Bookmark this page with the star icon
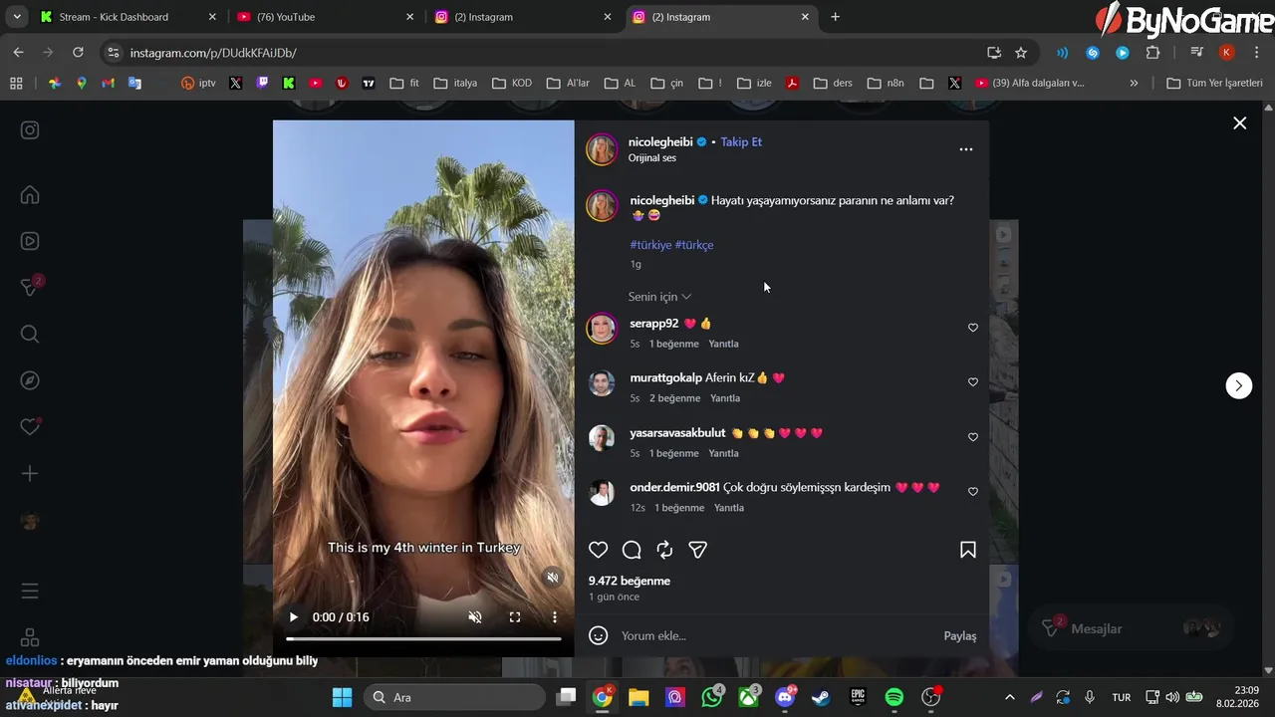 1021,53
